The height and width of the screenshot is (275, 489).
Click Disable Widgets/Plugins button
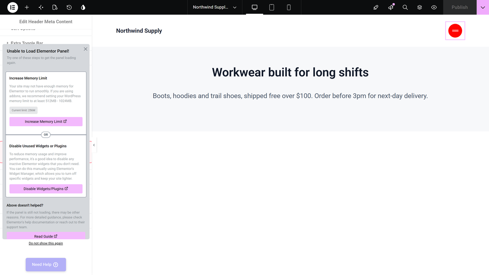[46, 189]
